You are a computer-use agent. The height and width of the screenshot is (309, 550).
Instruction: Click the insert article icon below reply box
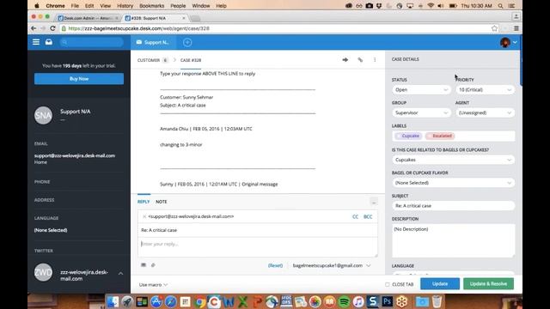pos(144,265)
